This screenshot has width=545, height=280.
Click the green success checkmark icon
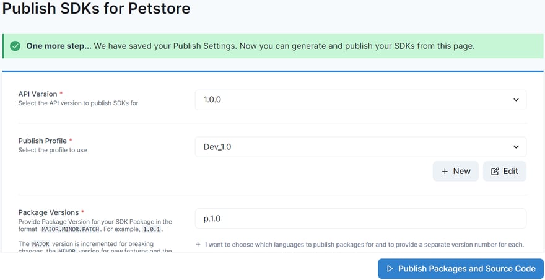15,46
